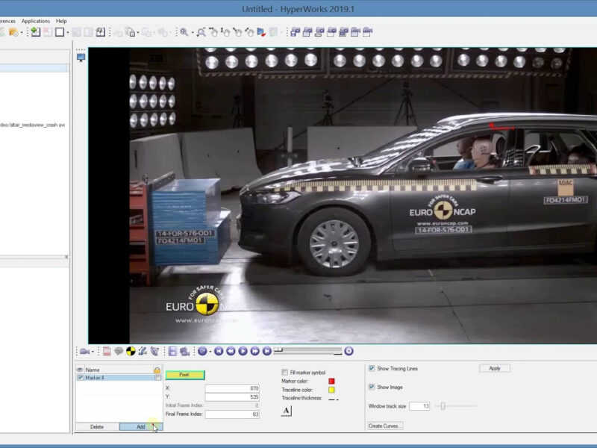Pick the red Marker color swatch

click(x=331, y=381)
